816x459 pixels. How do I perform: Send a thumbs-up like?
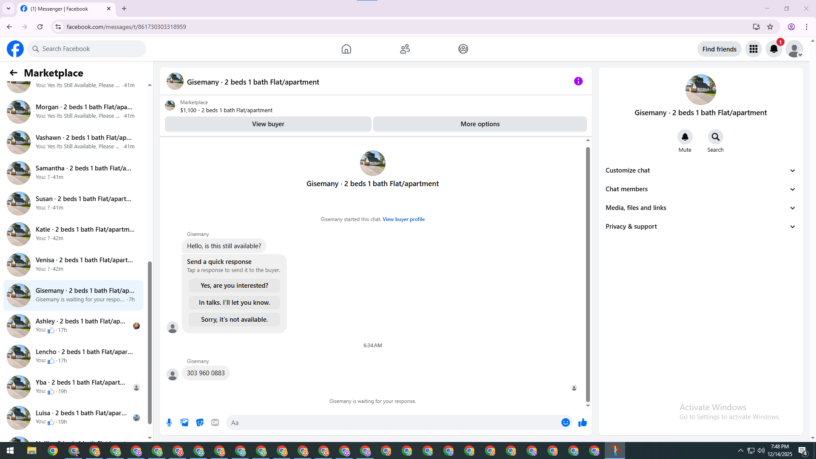pos(582,422)
